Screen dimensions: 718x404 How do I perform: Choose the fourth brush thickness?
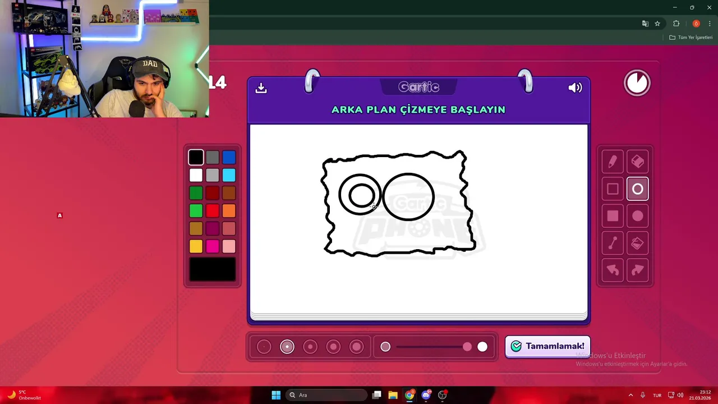(x=333, y=347)
